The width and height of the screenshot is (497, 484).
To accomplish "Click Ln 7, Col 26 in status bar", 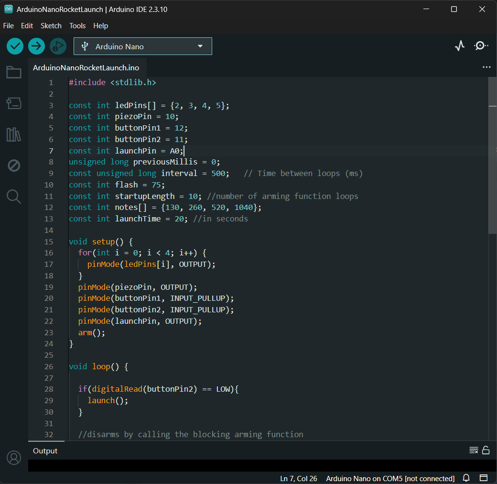I will coord(299,478).
